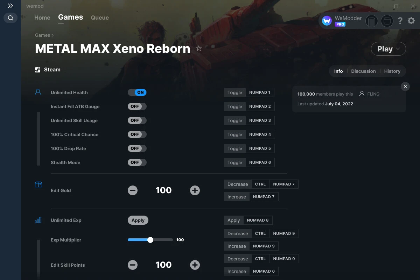Click the controller icon beside WeModder profile
This screenshot has height=280, width=420.
point(372,21)
